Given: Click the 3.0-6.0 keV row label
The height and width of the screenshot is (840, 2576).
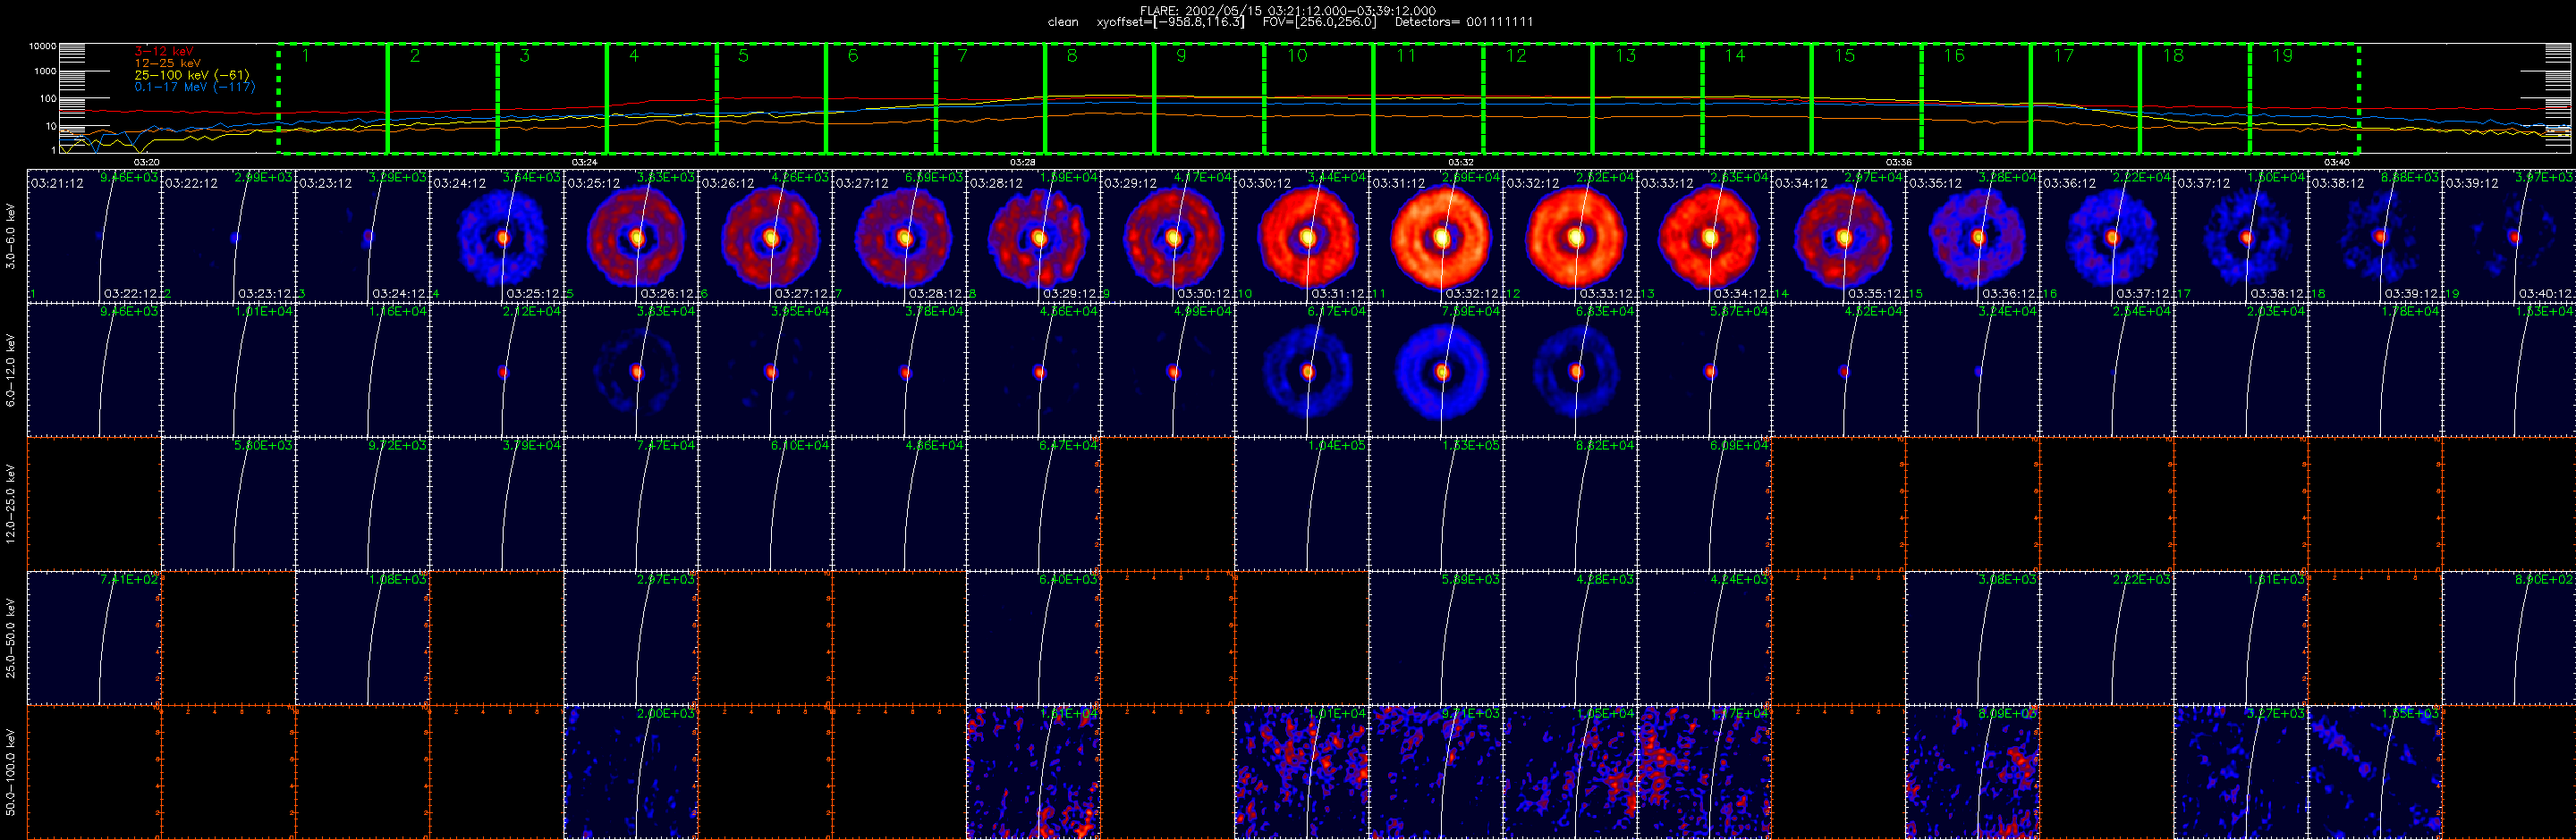Looking at the screenshot, I should (x=11, y=236).
